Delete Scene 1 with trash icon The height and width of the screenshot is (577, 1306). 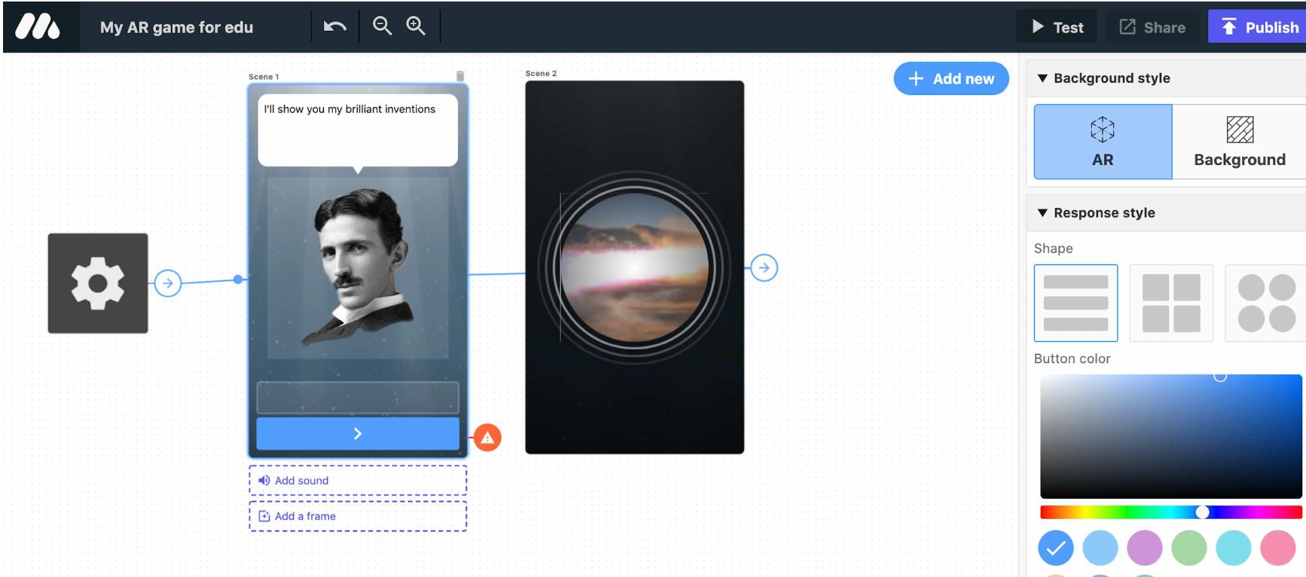[460, 76]
